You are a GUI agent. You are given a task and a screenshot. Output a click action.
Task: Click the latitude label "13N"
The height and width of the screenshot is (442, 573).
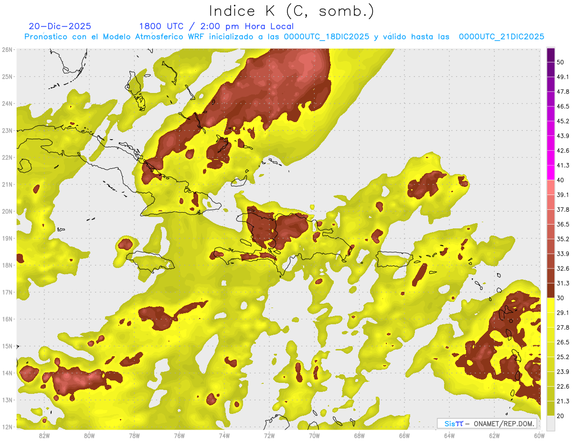[x=7, y=400]
